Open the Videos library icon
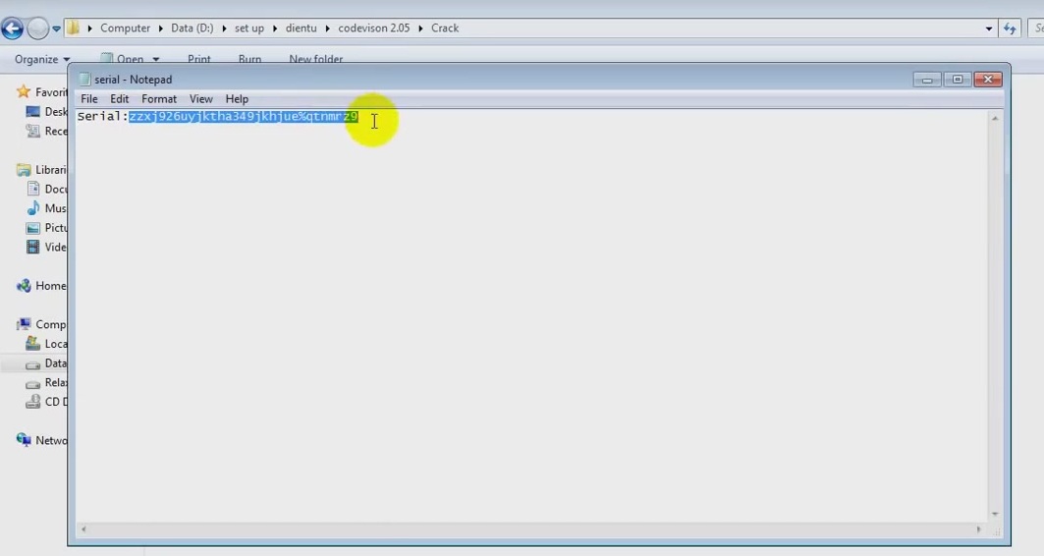1044x556 pixels. pos(33,248)
